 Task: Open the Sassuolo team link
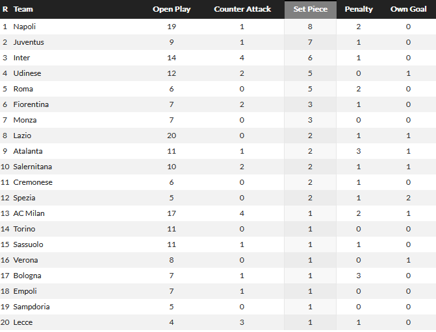pos(29,244)
